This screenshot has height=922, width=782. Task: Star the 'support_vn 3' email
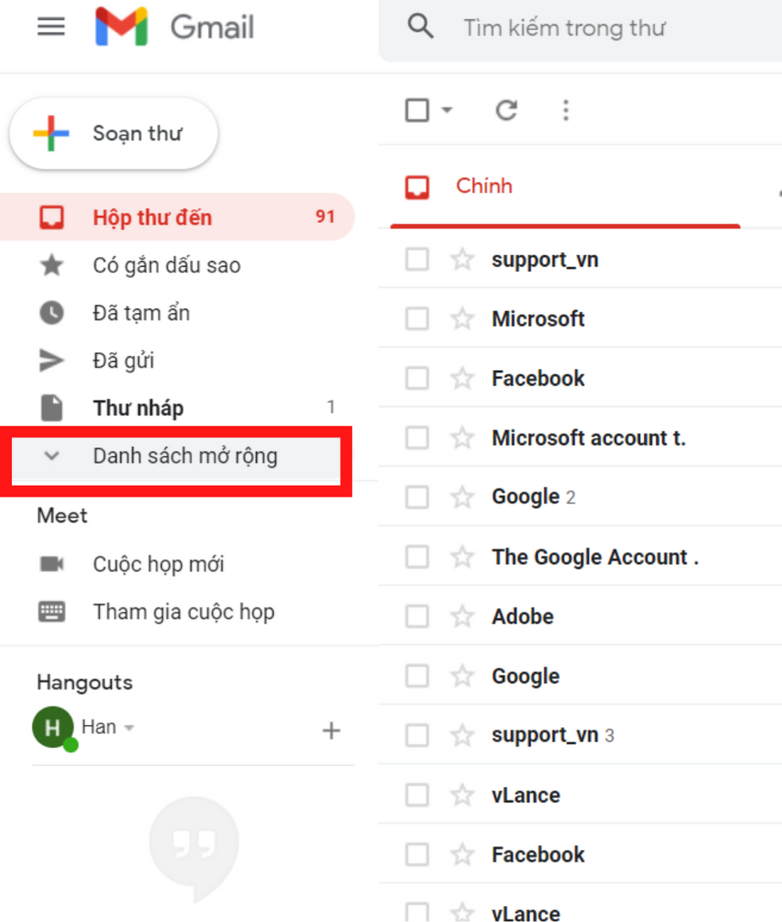[462, 735]
